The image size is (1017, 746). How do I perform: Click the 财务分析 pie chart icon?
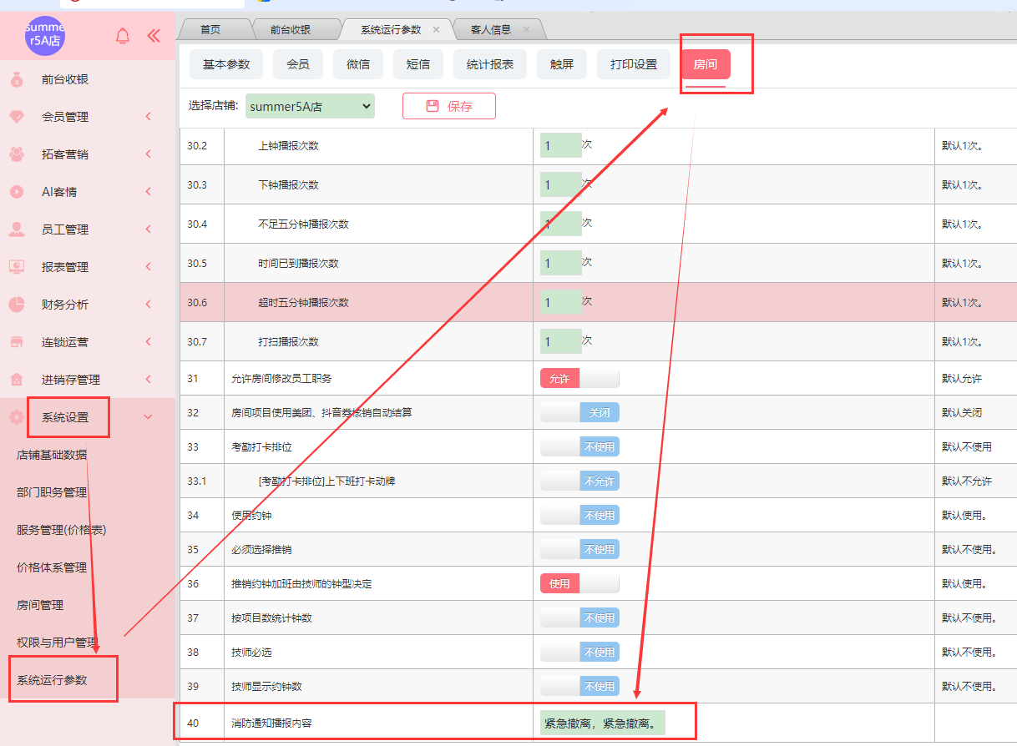pos(17,305)
